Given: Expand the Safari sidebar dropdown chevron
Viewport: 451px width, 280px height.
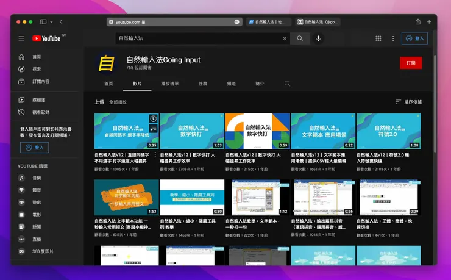Looking at the screenshot, I should click(x=51, y=21).
